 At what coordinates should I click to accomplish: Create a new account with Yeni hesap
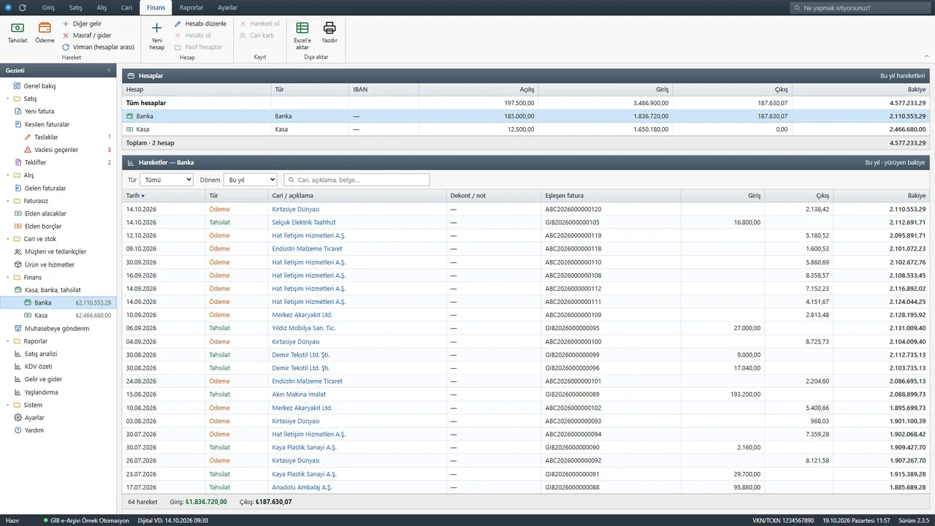157,35
